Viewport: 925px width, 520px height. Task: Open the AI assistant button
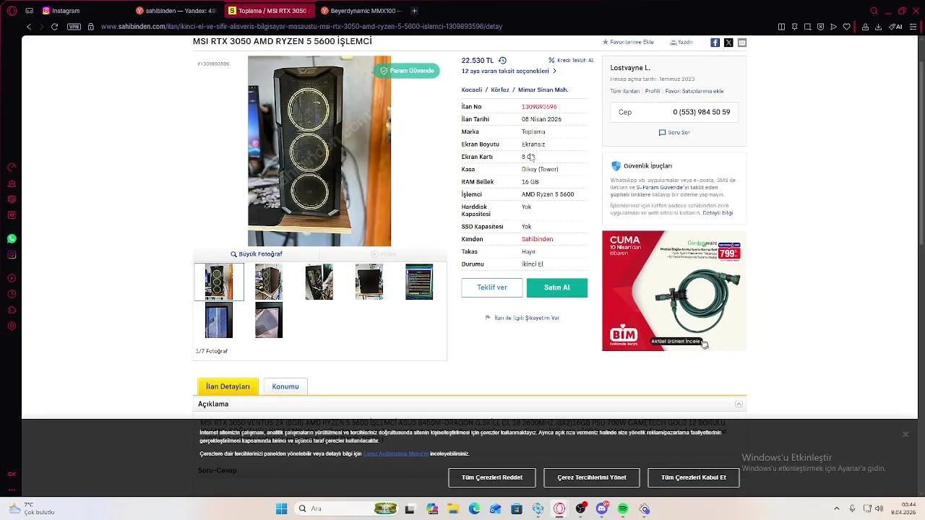(895, 27)
